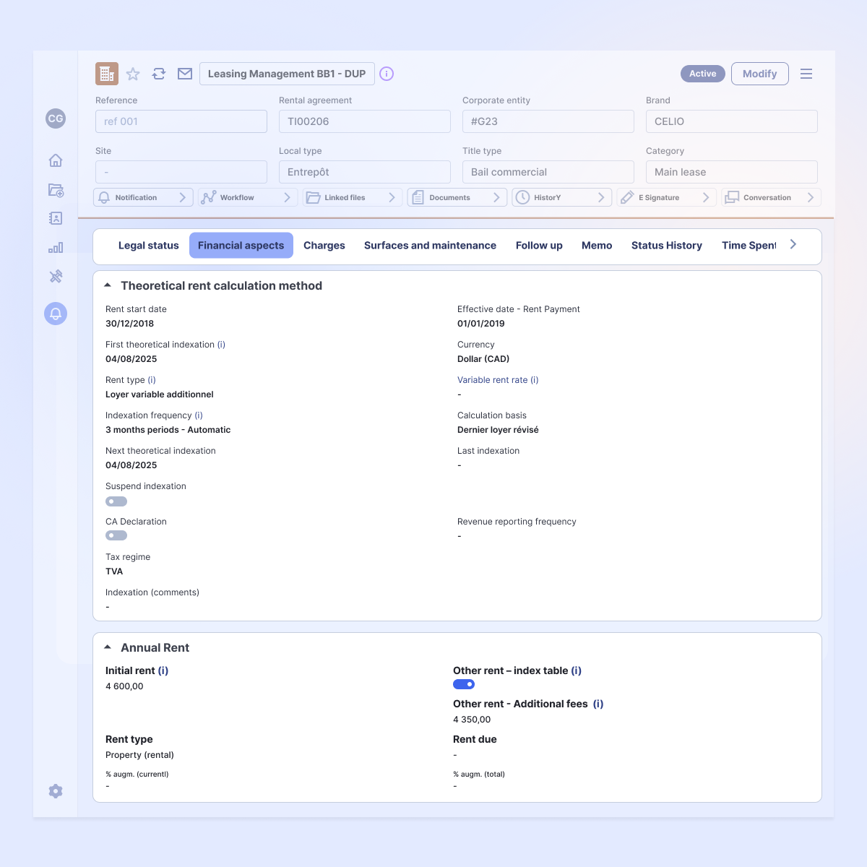This screenshot has height=867, width=867.
Task: Open the Memo tab
Action: click(597, 246)
